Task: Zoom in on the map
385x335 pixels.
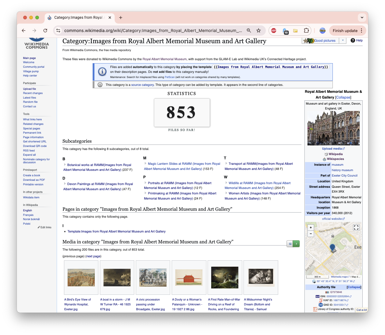Action: coord(311,227)
